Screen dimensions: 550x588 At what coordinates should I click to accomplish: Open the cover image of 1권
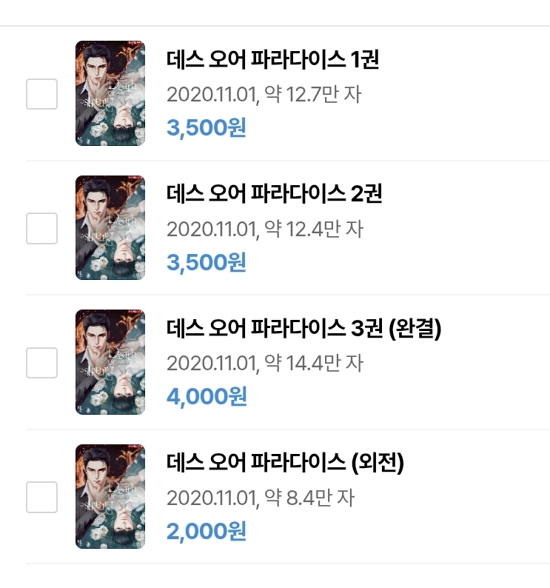tap(110, 93)
